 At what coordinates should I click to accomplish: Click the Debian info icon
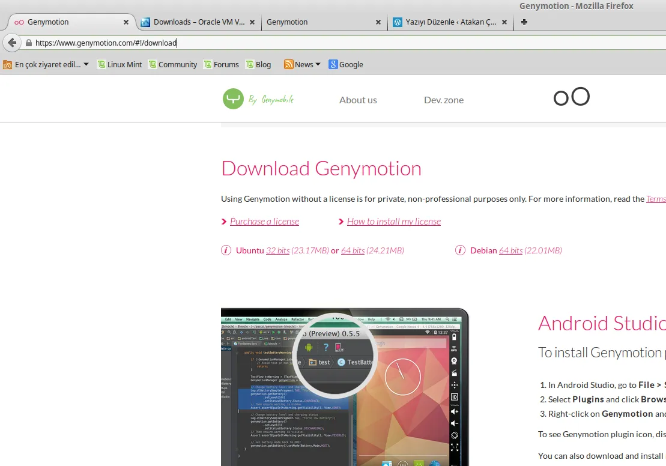[460, 250]
